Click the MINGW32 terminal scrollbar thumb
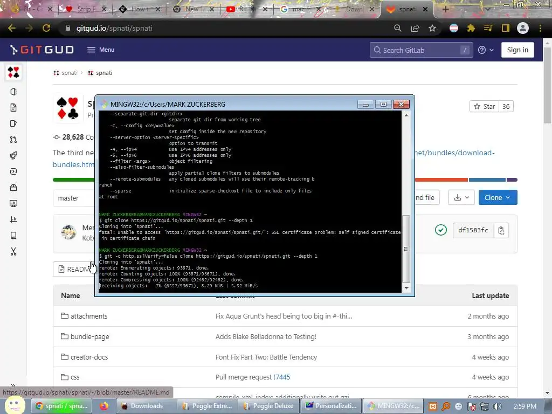The image size is (552, 414). click(x=406, y=249)
